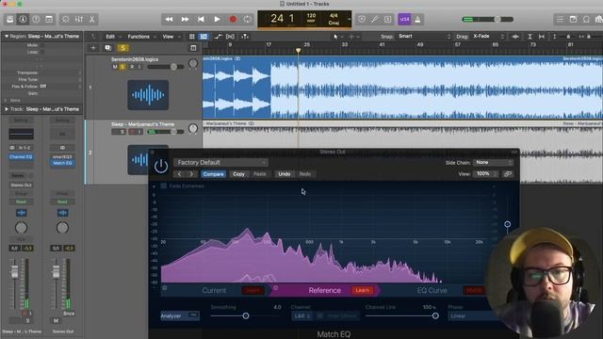Viewport: 603px width, 339px height.
Task: Click the Copy button in Match EQ
Action: [x=238, y=174]
